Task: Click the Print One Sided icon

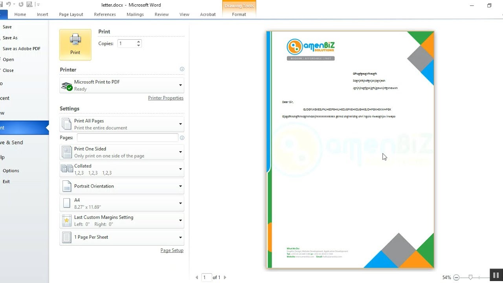Action: pyautogui.click(x=66, y=152)
